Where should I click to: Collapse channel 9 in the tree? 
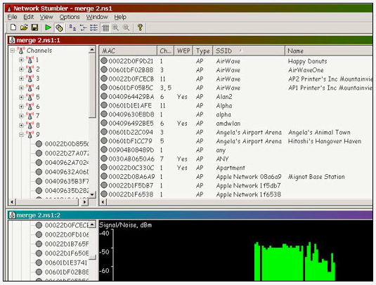coord(21,135)
